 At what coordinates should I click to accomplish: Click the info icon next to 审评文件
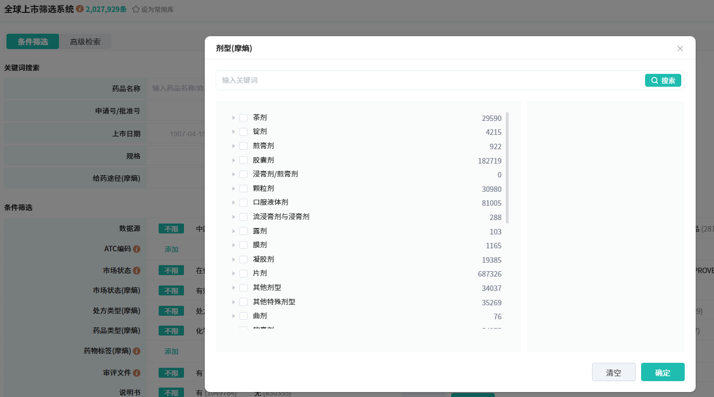(137, 373)
